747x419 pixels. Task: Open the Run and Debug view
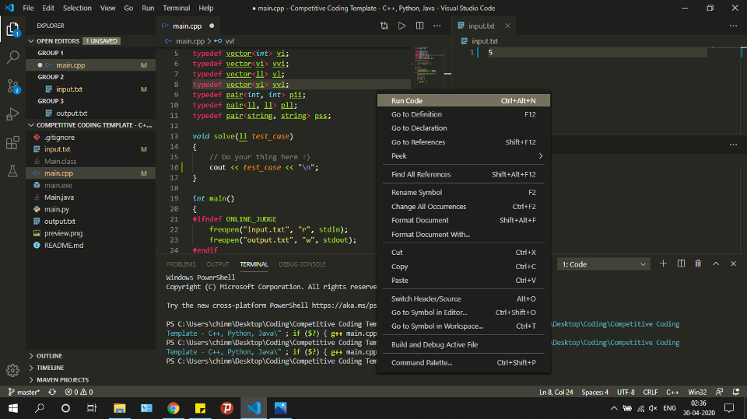click(x=12, y=114)
